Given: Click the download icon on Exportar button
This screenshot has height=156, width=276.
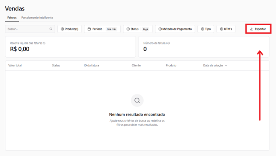Looking at the screenshot, I should pos(252,29).
